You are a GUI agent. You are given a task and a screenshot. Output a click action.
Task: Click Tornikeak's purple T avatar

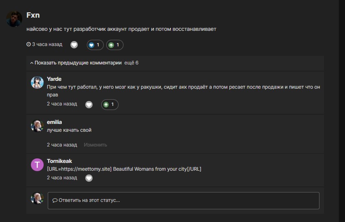tap(37, 165)
